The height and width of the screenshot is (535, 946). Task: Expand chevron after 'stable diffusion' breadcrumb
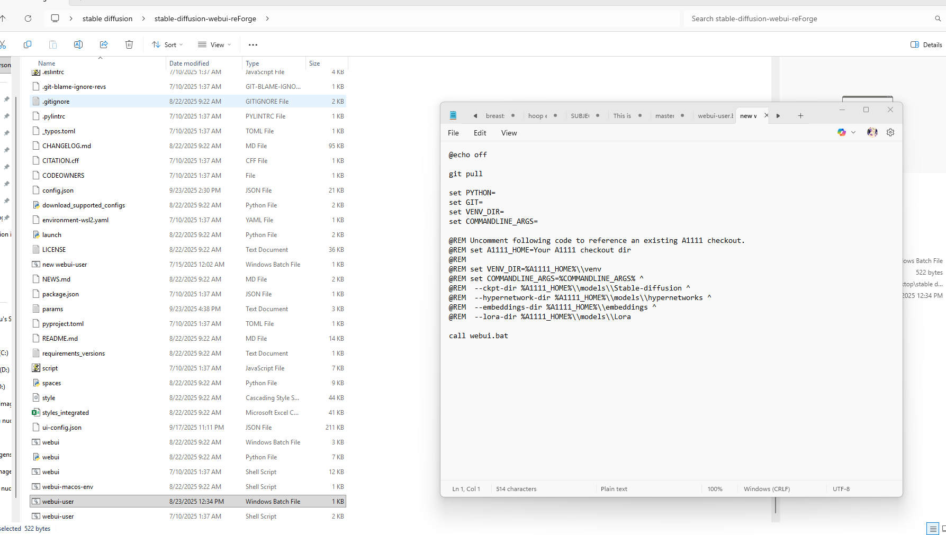point(143,19)
